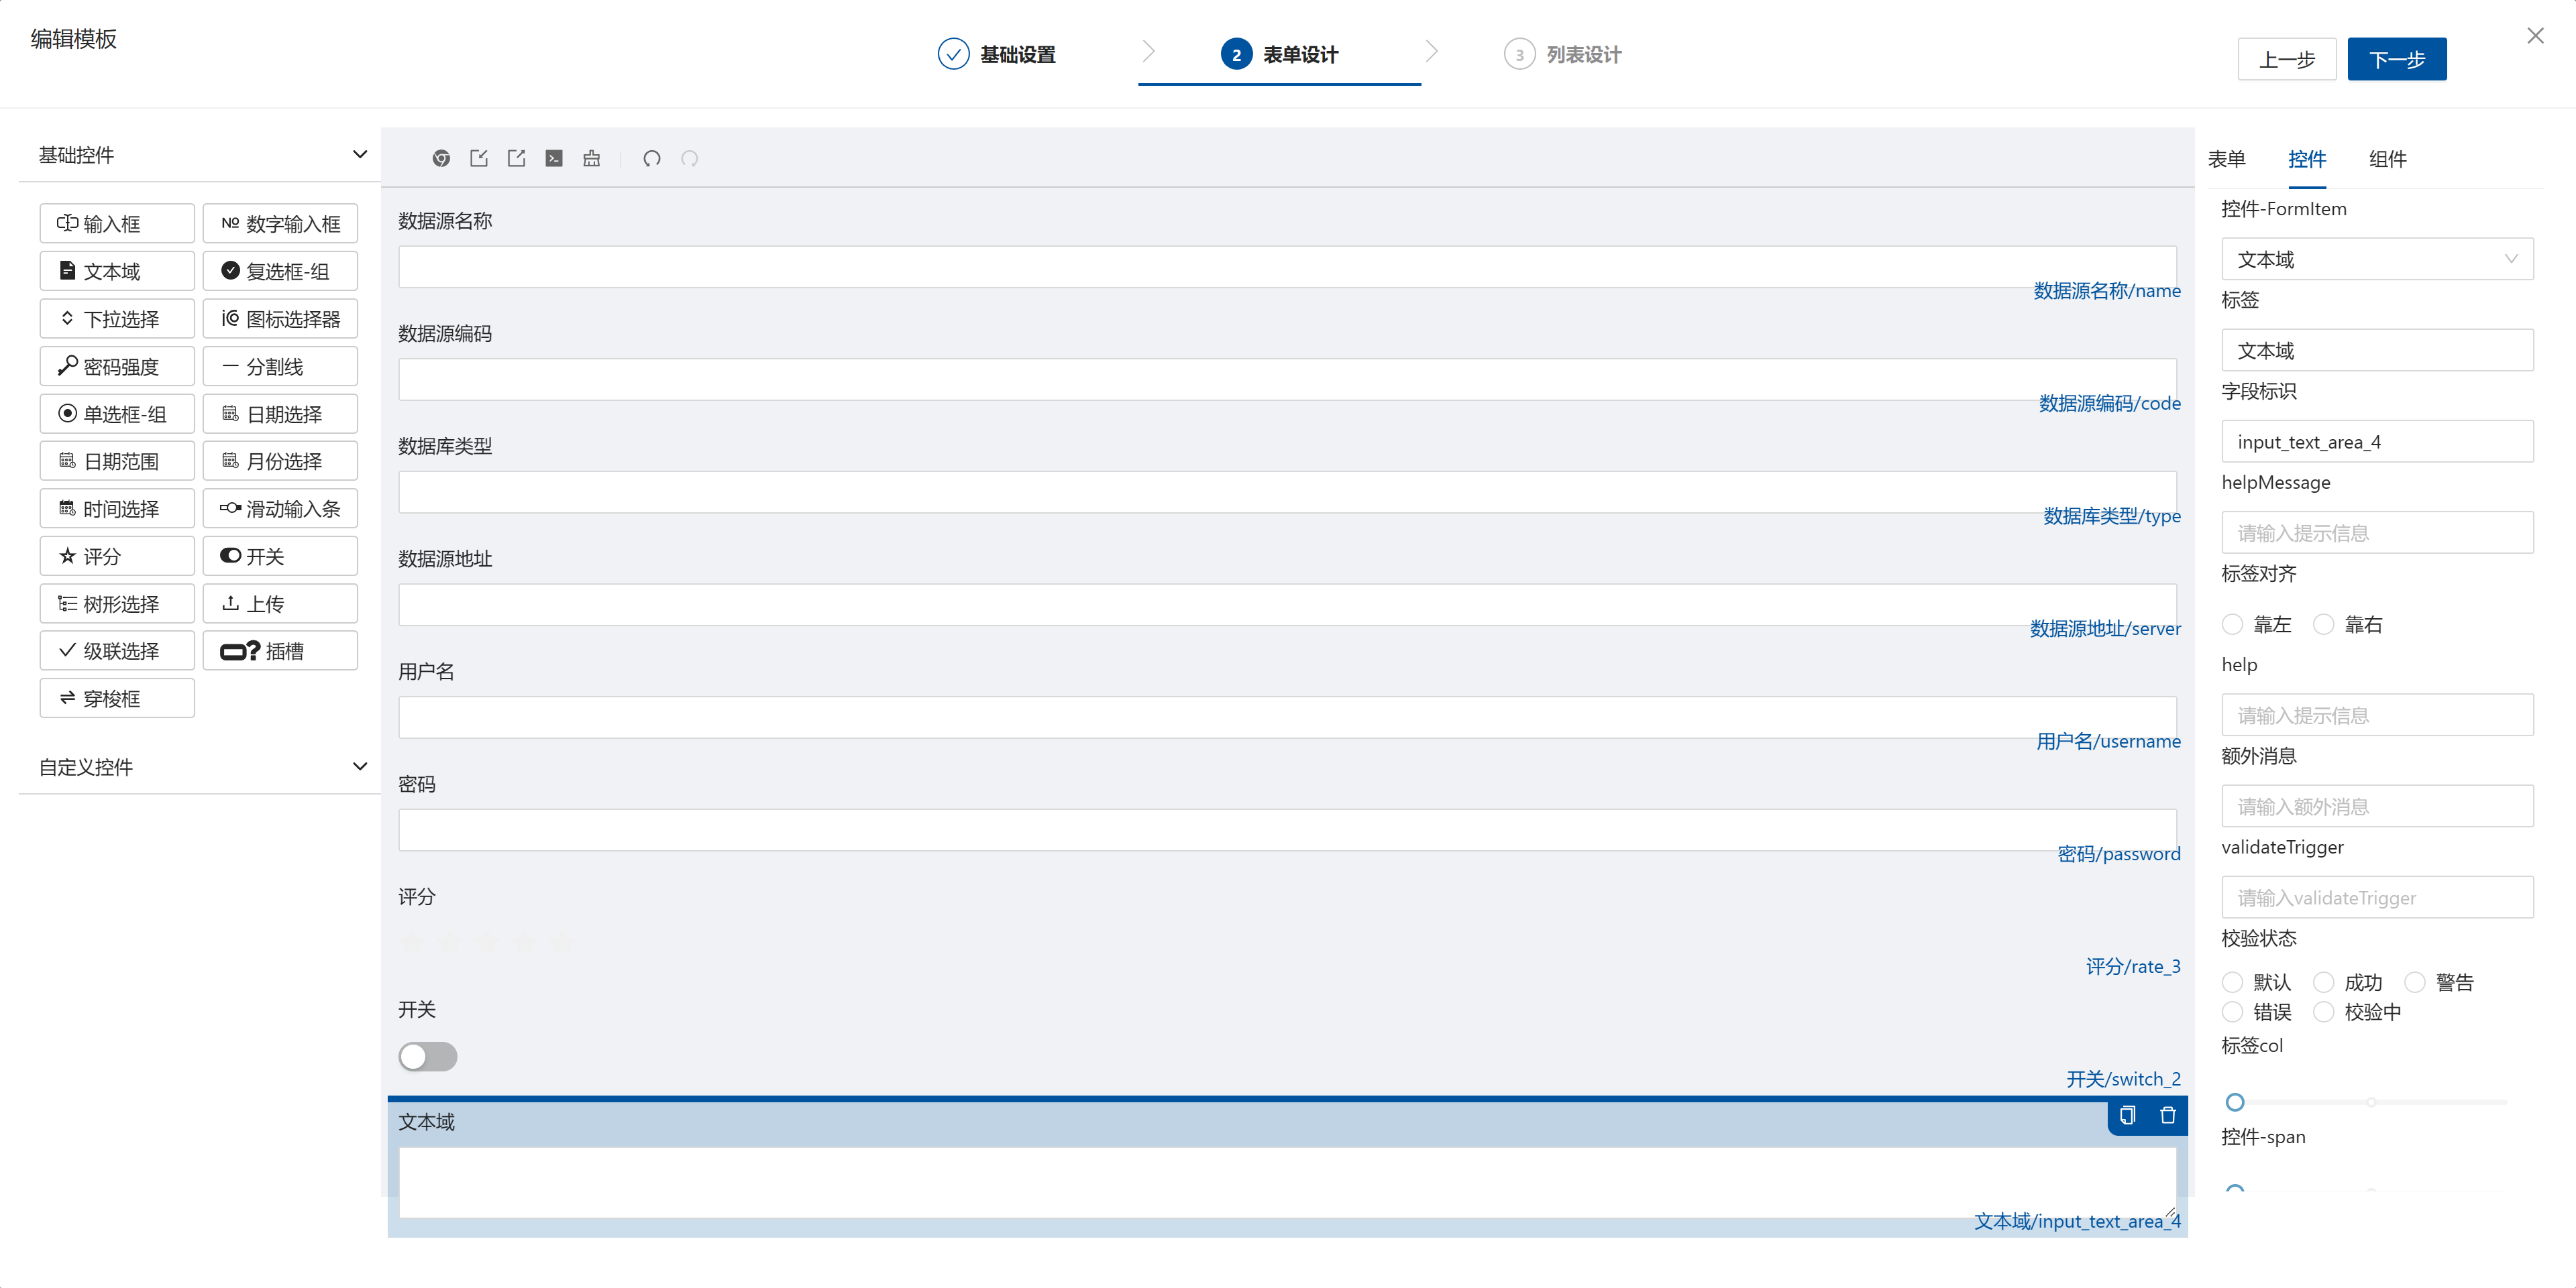The height and width of the screenshot is (1288, 2576).
Task: Copy the selected 文本域 field
Action: click(2127, 1116)
